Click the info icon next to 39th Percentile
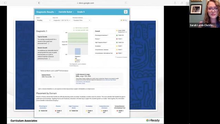220x124 pixels. [54, 77]
